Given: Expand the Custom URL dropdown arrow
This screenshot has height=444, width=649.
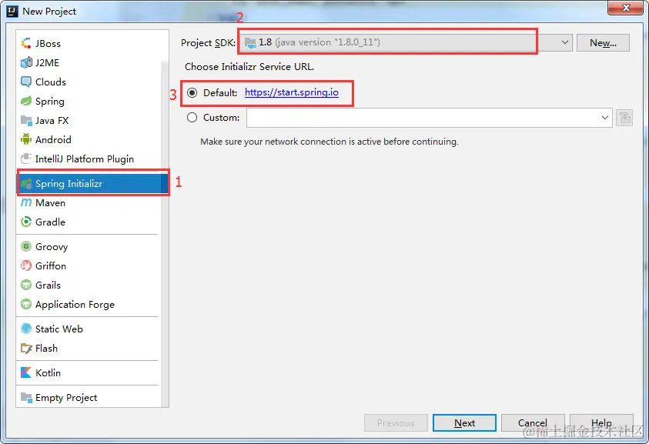Looking at the screenshot, I should point(604,118).
